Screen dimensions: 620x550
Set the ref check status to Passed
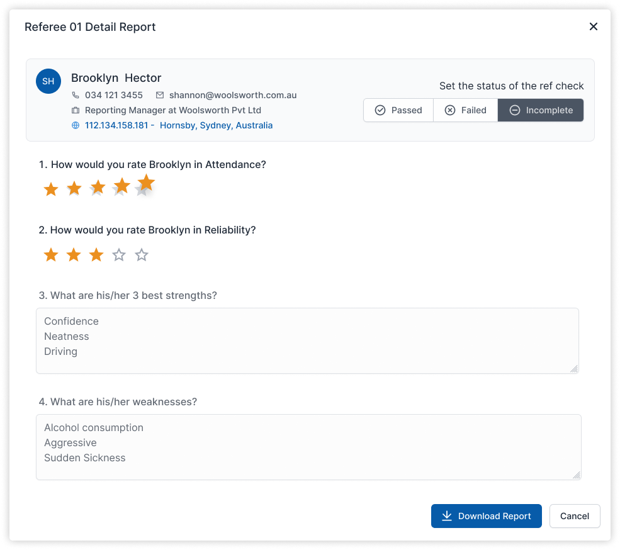pos(398,109)
